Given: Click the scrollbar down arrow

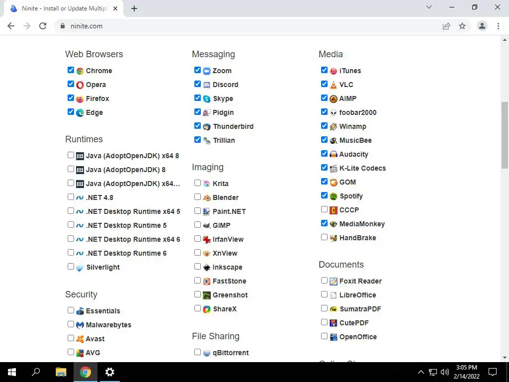Looking at the screenshot, I should 505,358.
